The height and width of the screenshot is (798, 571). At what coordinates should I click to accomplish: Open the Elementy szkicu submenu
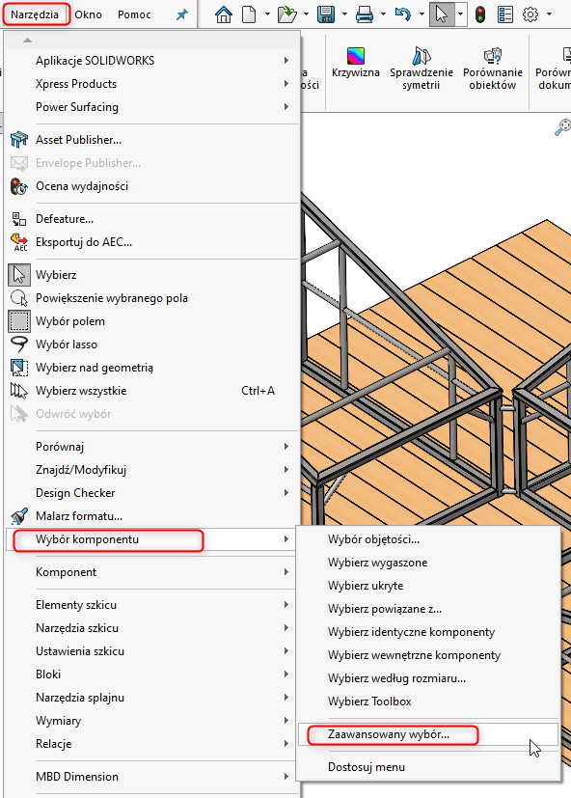(151, 605)
